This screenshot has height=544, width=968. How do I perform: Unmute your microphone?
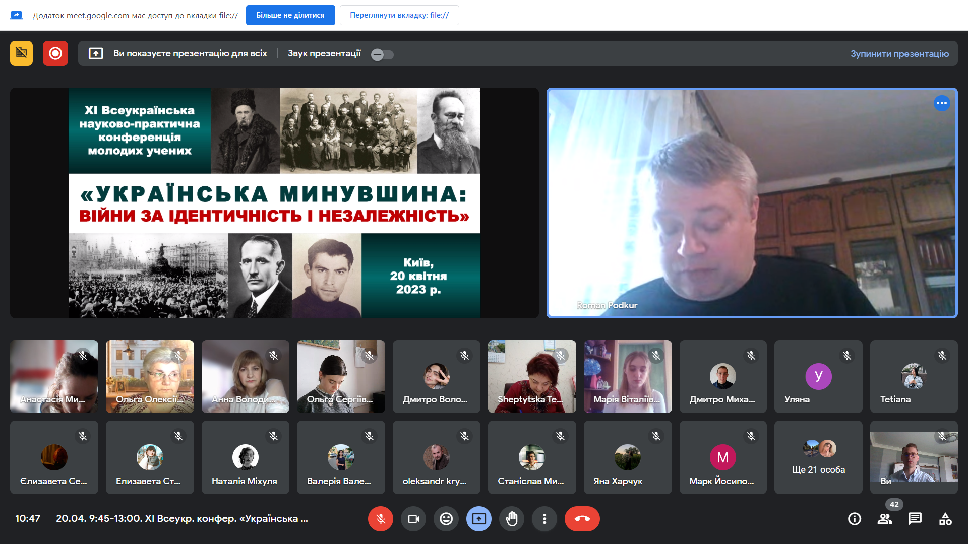381,519
